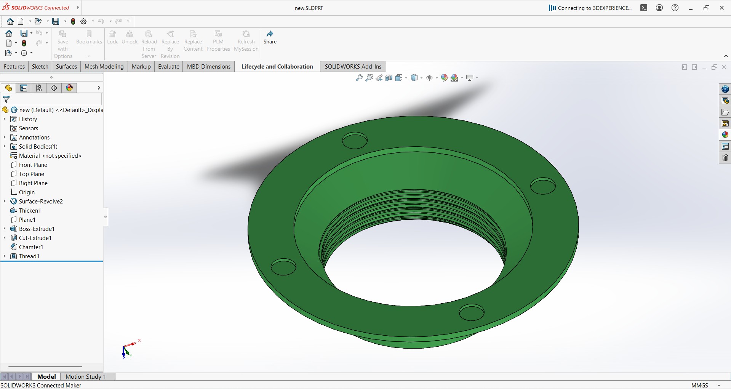Switch to the SOLIDWORKS Add-Ins tab
Image resolution: width=731 pixels, height=389 pixels.
[353, 67]
